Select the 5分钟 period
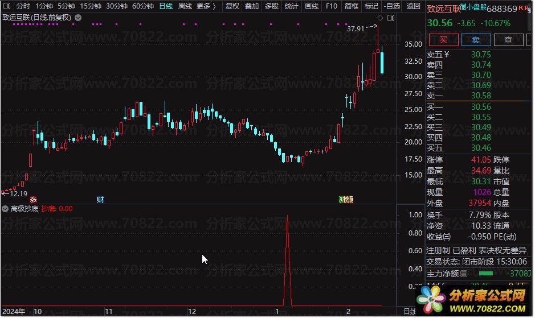This screenshot has width=535, height=318. point(66,6)
